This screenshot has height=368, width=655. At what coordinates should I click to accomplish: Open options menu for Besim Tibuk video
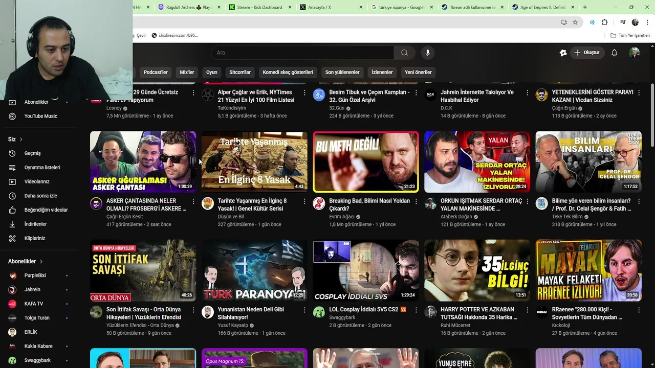pyautogui.click(x=416, y=93)
